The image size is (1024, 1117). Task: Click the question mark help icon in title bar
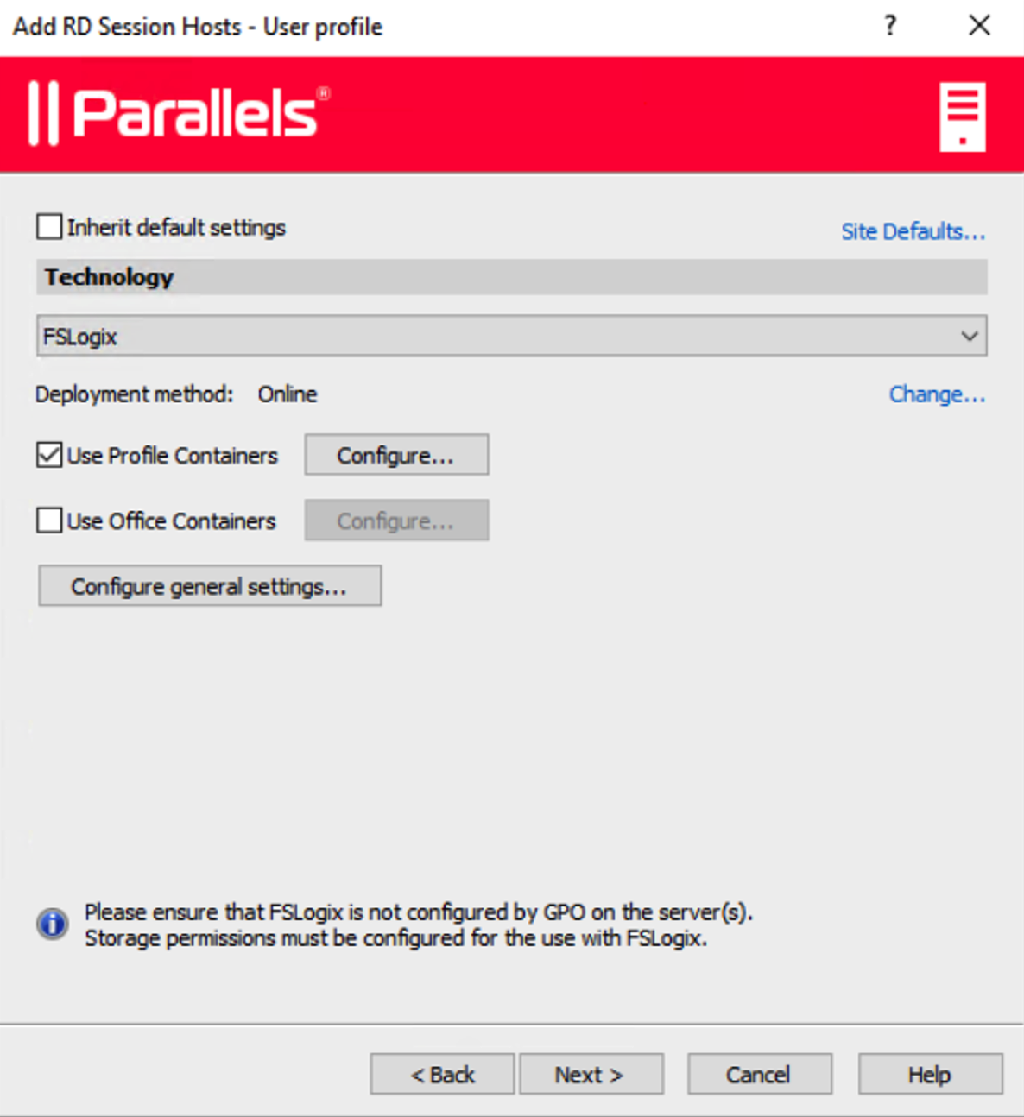tap(890, 26)
